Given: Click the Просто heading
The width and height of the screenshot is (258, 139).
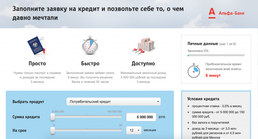Looking at the screenshot, I should pos(37,63).
